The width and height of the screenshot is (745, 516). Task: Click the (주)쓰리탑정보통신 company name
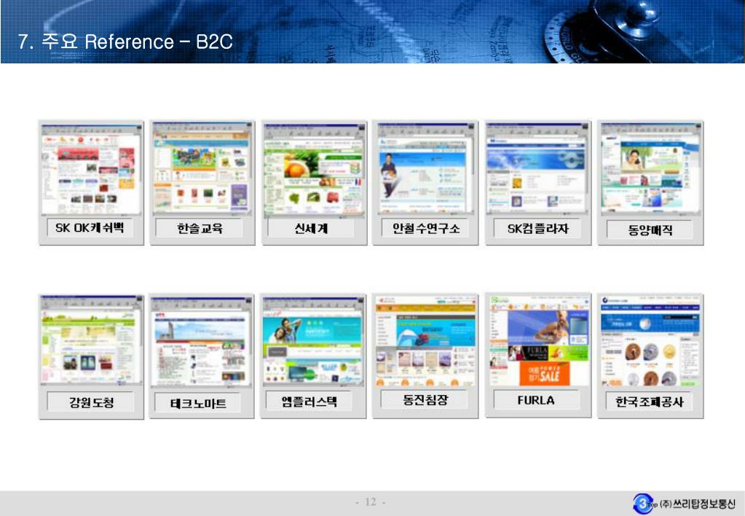point(698,504)
